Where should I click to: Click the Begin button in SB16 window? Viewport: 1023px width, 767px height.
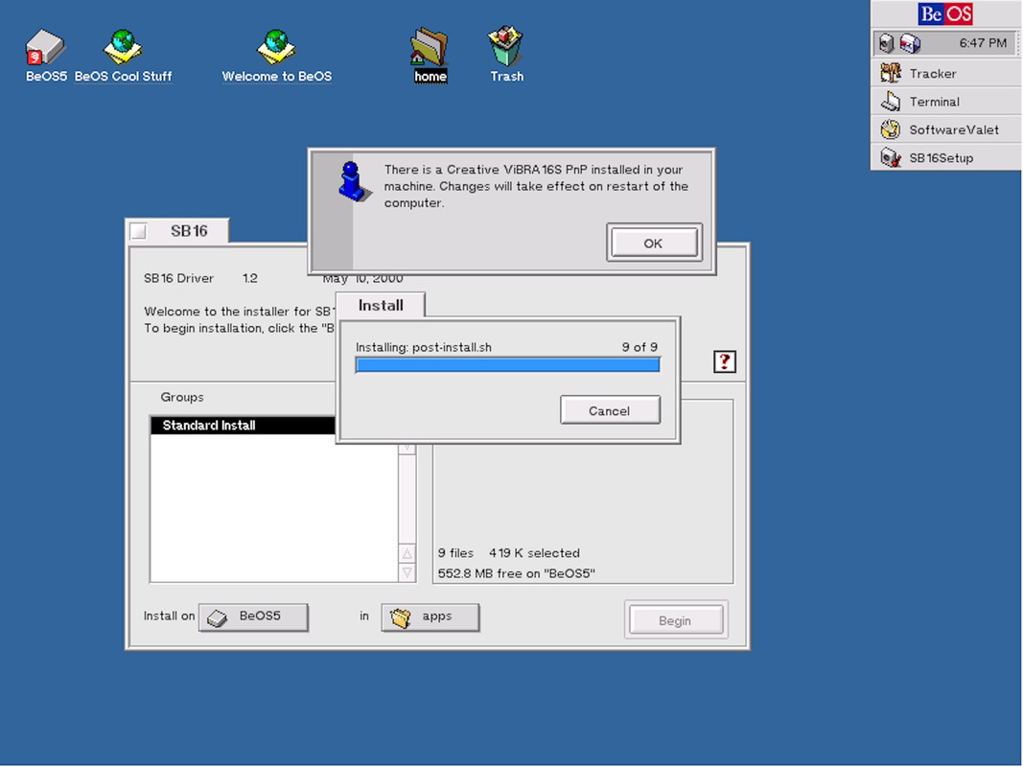(x=675, y=620)
